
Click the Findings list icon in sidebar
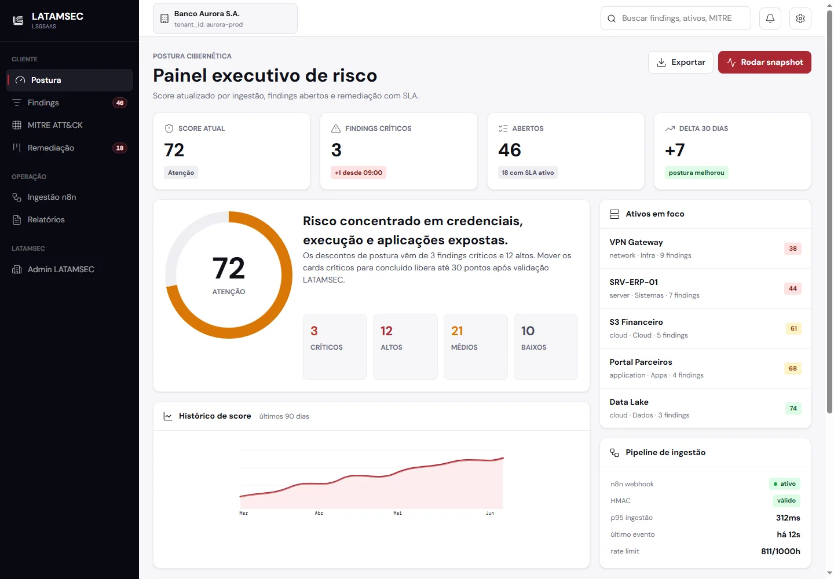17,102
